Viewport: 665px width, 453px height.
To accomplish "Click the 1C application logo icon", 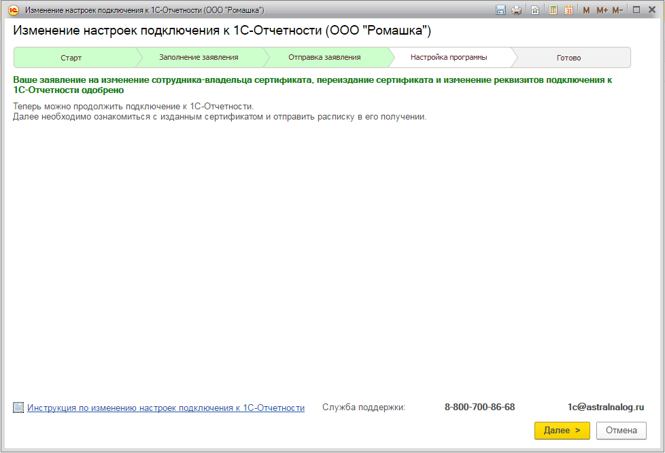I will (14, 10).
